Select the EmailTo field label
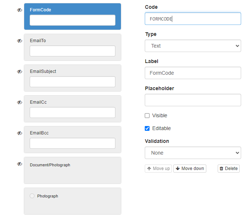 (x=38, y=41)
